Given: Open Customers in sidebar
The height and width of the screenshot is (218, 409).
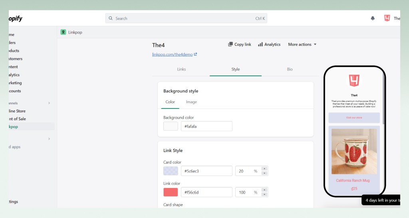Looking at the screenshot, I should click(16, 59).
